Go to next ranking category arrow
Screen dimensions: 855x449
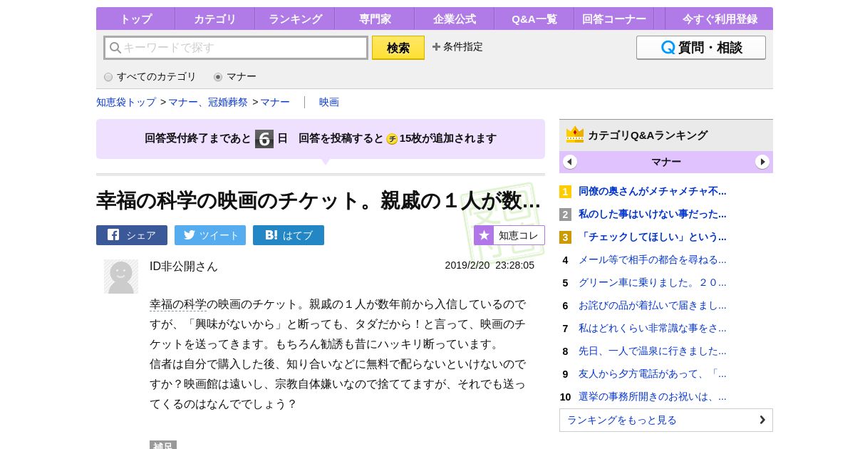(762, 162)
